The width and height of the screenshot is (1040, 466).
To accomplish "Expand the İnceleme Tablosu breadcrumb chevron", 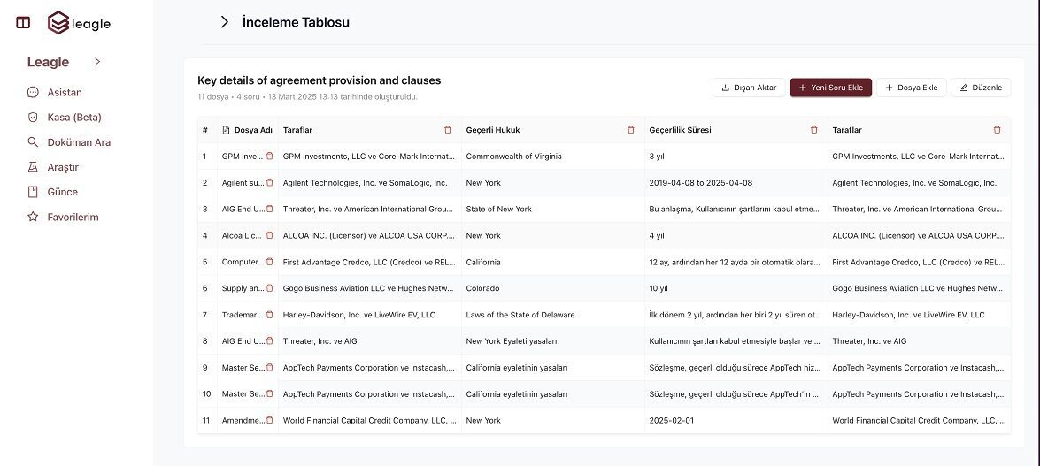I will 224,22.
